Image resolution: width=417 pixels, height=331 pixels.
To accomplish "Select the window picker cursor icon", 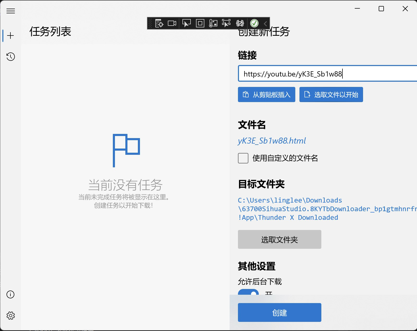I will pos(186,23).
